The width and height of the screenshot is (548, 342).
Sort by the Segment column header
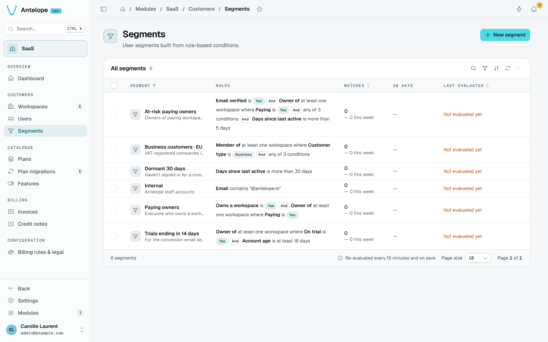click(143, 86)
